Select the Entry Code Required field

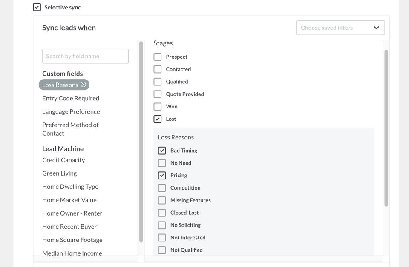pos(71,98)
